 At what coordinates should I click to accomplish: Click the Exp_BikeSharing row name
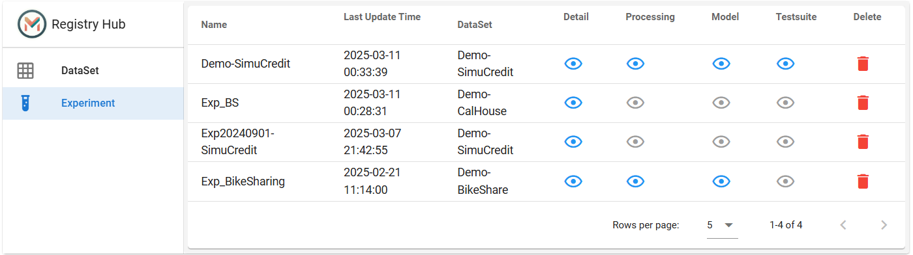click(x=243, y=181)
